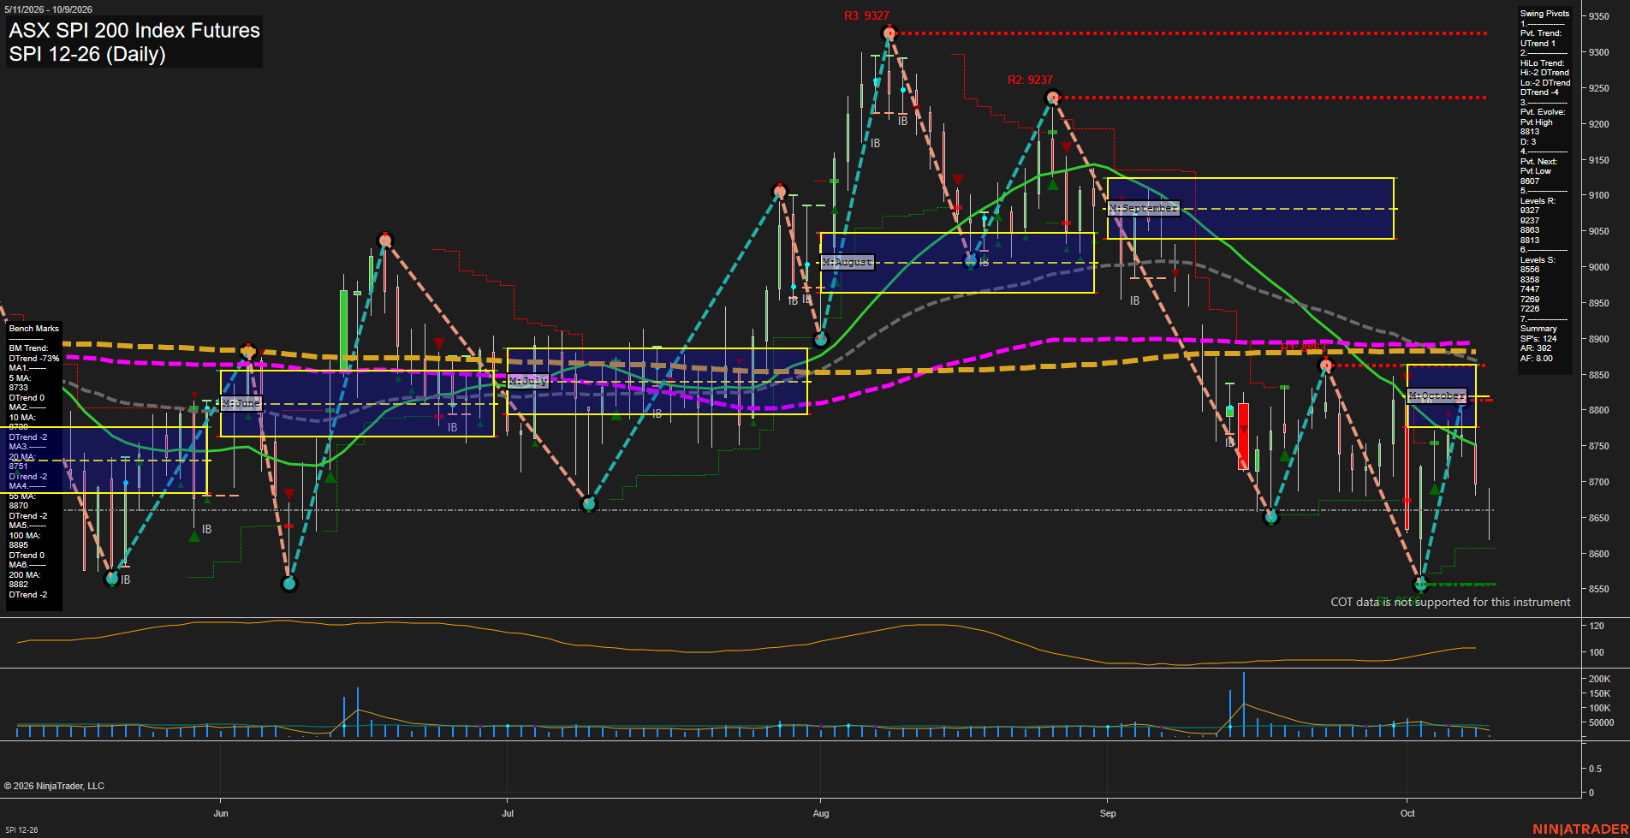The image size is (1630, 838).
Task: Click the AF: 8.00 summary value
Action: point(1536,359)
